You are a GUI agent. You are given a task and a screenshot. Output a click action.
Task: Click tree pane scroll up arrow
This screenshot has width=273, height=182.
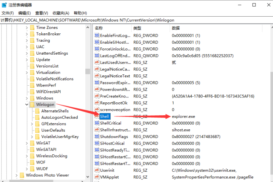click(88, 27)
